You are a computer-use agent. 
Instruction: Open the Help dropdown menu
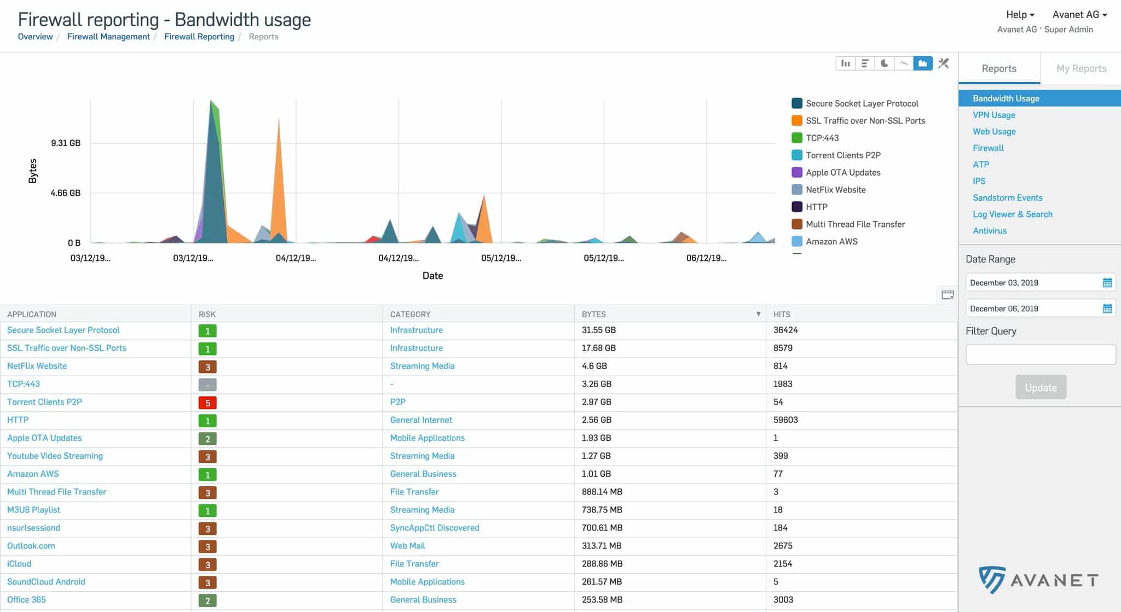point(1020,15)
